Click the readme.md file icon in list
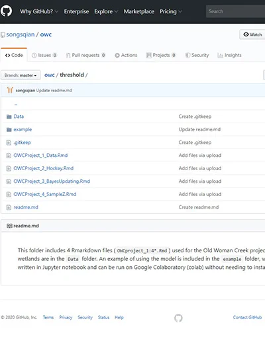The image size is (265, 343). pos(9,207)
